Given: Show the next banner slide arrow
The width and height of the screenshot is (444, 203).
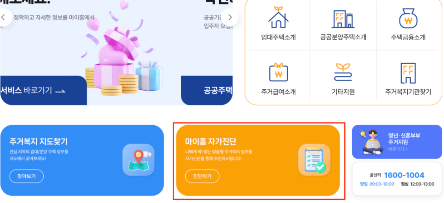Looking at the screenshot, I should [230, 17].
